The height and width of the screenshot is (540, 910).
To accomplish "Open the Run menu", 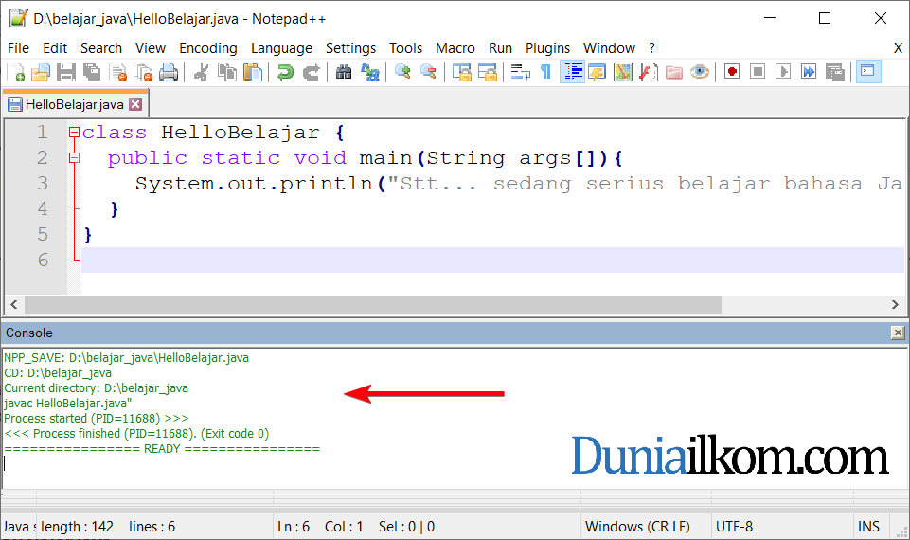I will coord(500,48).
